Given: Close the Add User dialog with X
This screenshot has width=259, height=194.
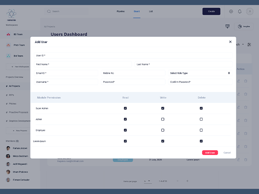Looking at the screenshot, I should (x=230, y=42).
